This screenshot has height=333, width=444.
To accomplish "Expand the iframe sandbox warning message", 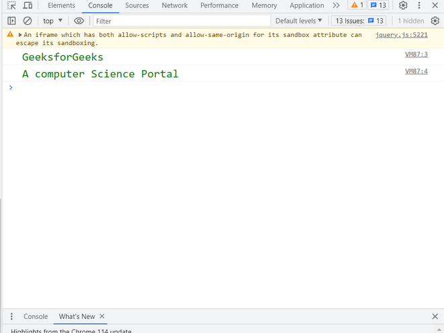I will (x=20, y=35).
